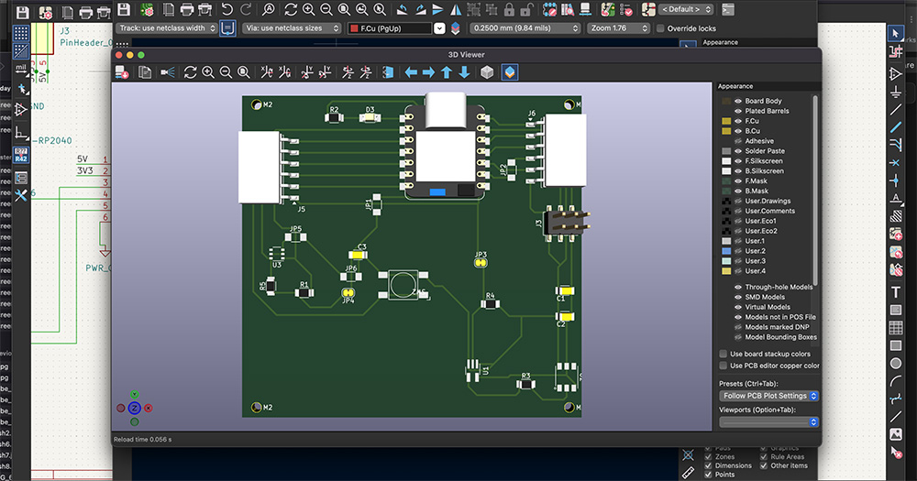Lock selected items in the PCB editor

509,9
